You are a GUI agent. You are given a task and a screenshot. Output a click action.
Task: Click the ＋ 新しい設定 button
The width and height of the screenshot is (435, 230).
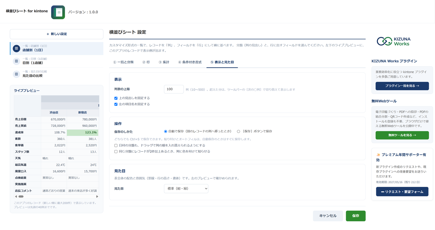[57, 34]
